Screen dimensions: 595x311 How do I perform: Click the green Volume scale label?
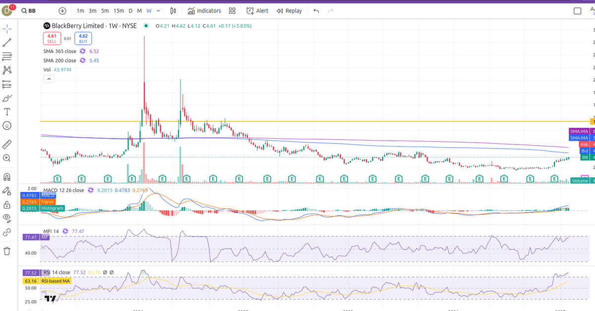580,181
